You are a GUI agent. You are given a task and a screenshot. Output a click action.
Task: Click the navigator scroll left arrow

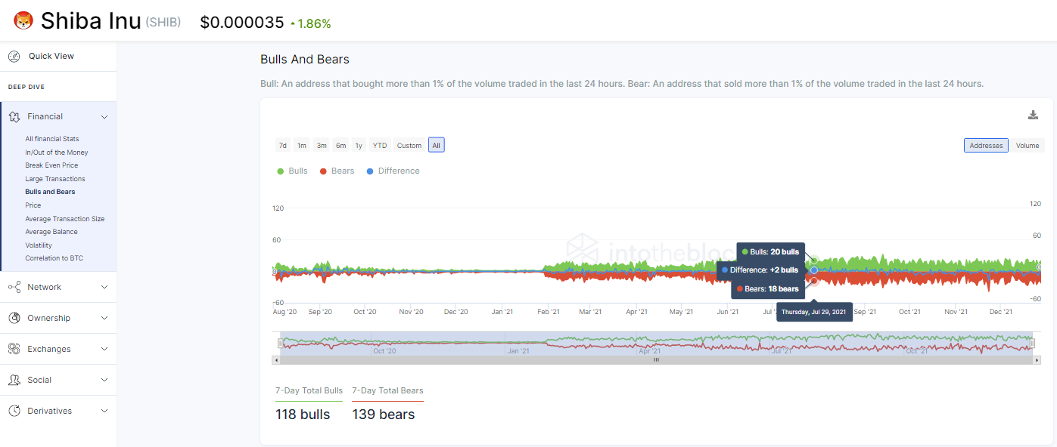275,360
